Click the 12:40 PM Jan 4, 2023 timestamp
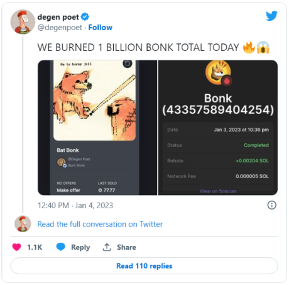The width and height of the screenshot is (289, 285). [x=75, y=206]
